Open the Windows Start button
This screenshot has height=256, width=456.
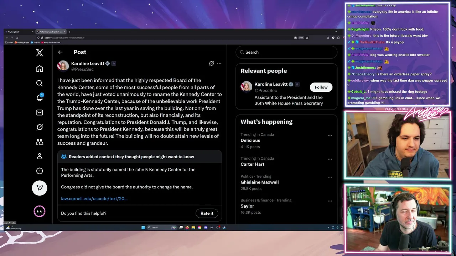click(143, 228)
